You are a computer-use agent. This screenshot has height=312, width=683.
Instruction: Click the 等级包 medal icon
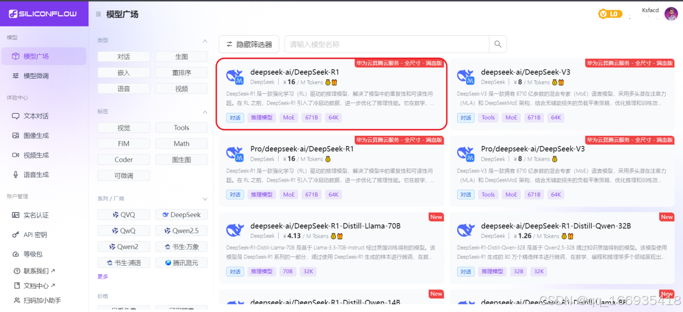pos(16,254)
